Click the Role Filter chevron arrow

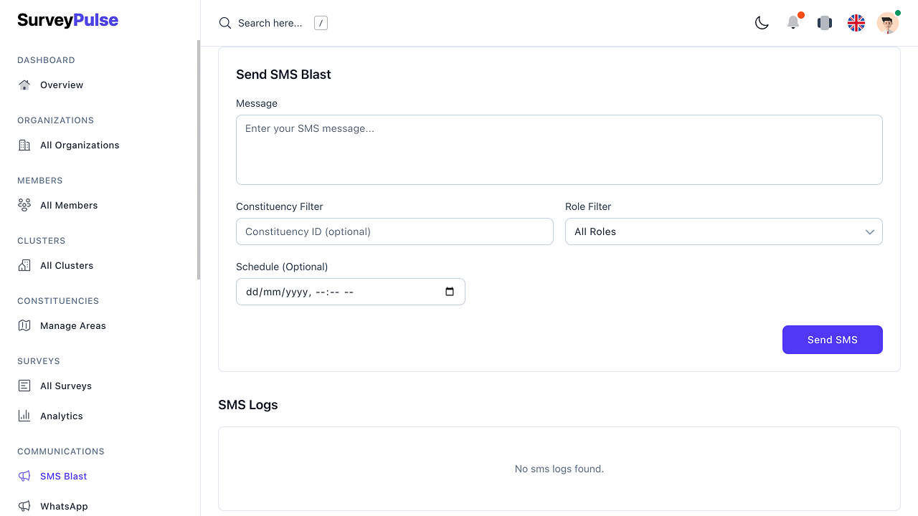click(x=869, y=231)
